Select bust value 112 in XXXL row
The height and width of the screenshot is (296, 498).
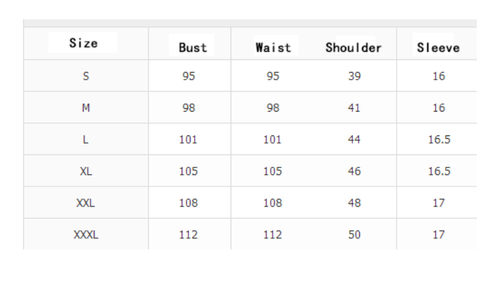(x=188, y=235)
